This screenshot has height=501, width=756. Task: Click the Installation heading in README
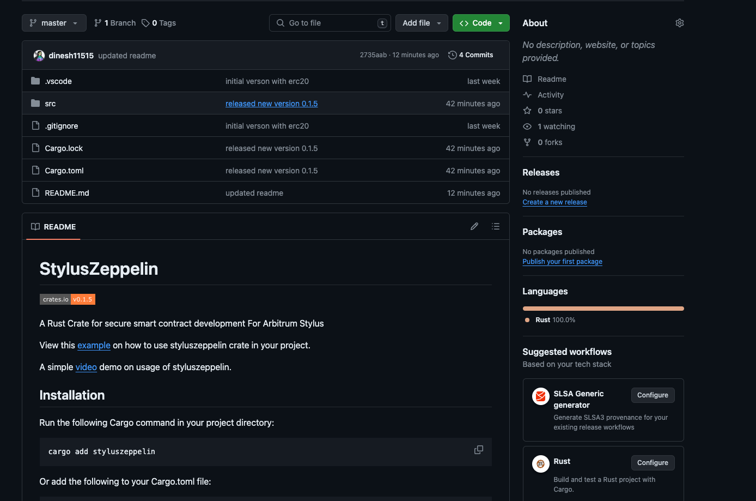tap(72, 395)
